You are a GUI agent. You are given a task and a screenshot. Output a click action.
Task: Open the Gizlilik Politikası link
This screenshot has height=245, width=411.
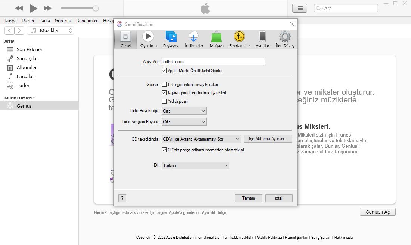tap(269, 238)
